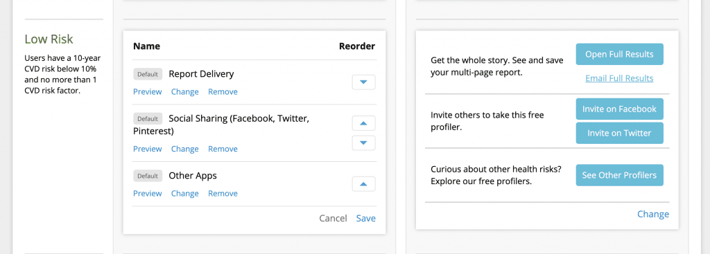Click See Other Profilers button
Viewport: 710px width, 254px height.
tap(619, 175)
